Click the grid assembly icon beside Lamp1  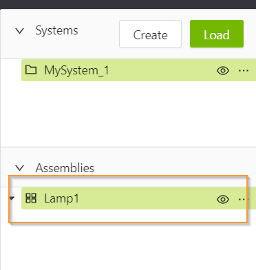tap(31, 198)
